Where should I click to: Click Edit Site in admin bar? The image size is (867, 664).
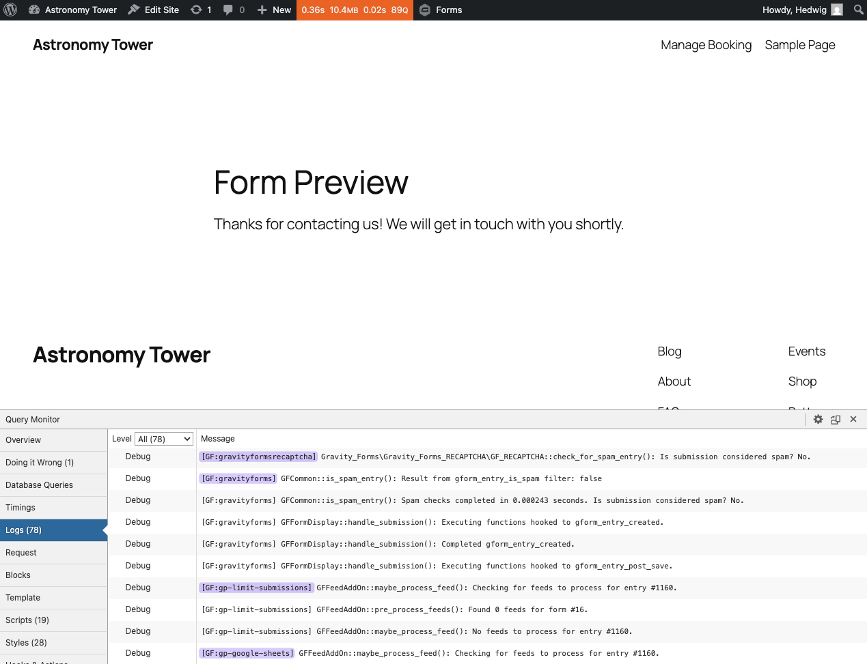[154, 10]
